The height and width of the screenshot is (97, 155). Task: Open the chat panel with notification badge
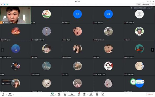(79, 94)
